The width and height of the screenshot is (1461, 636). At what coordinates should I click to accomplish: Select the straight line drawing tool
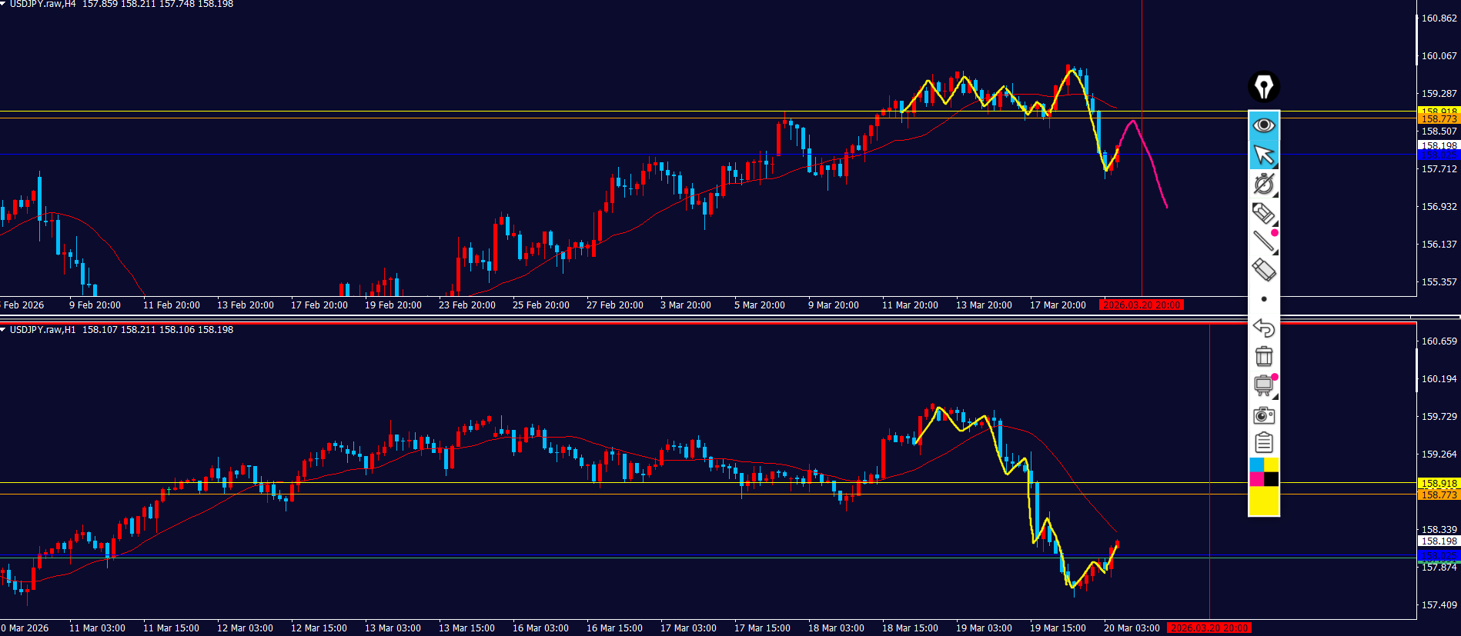coord(1263,241)
